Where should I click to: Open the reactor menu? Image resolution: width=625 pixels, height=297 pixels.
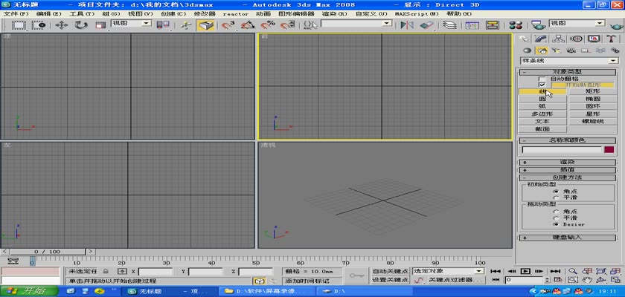[x=236, y=13]
